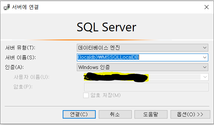Click the 사용자 이름(U): label
The height and width of the screenshot is (125, 214).
[x=31, y=77]
